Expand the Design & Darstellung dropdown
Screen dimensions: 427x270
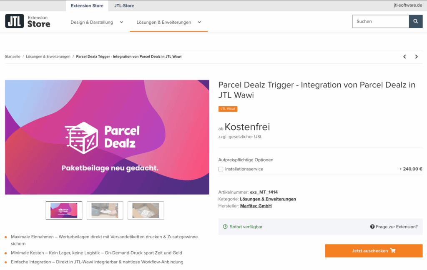[x=121, y=22]
